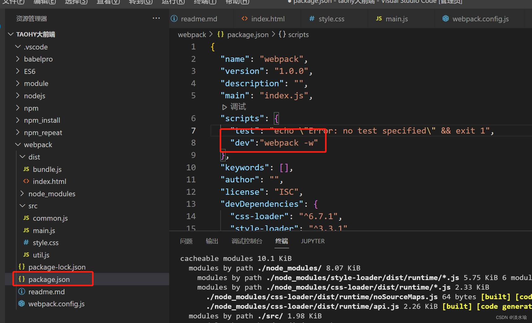Click webpack icon beside webpack.config.js in tree
532x323 pixels.
(22, 304)
